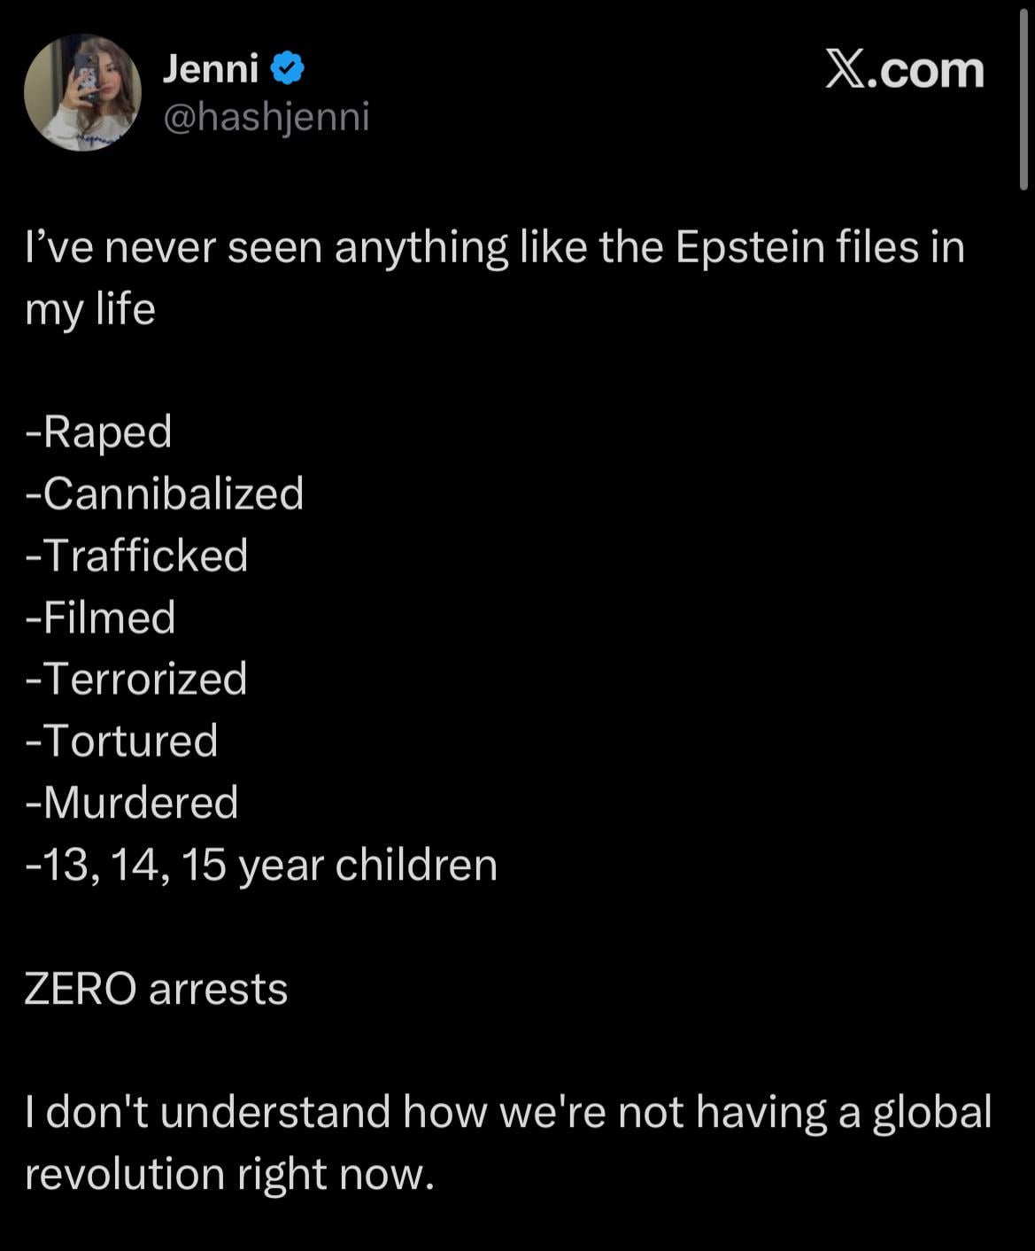Click the 'my life' text line

(x=90, y=309)
